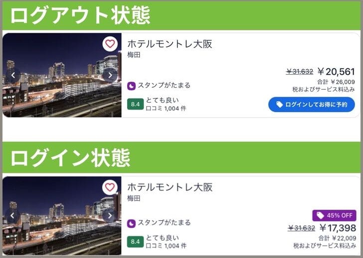Click the night skyline thumbnail in the bottom card
The image size is (363, 258).
click(x=60, y=234)
